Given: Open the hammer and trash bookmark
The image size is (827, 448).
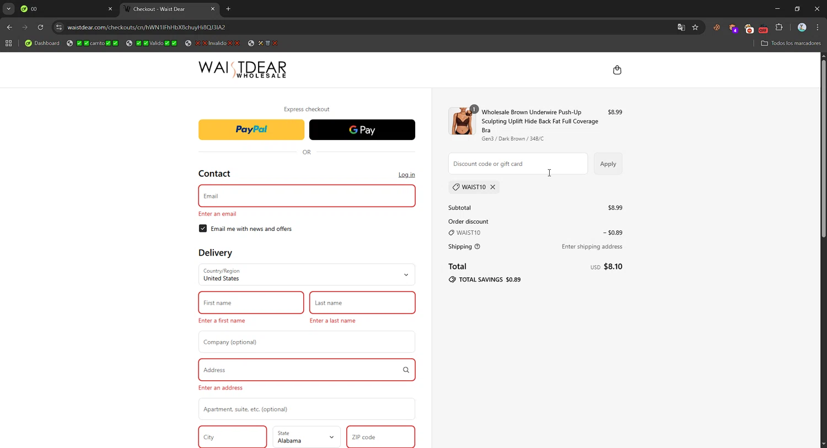Looking at the screenshot, I should pos(262,44).
